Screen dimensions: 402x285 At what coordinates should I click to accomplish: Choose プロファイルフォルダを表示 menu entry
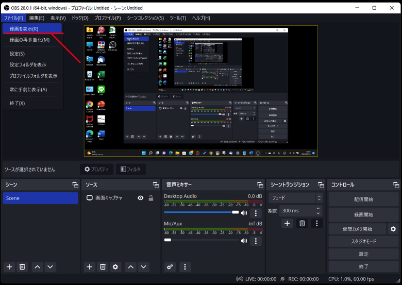pyautogui.click(x=32, y=76)
